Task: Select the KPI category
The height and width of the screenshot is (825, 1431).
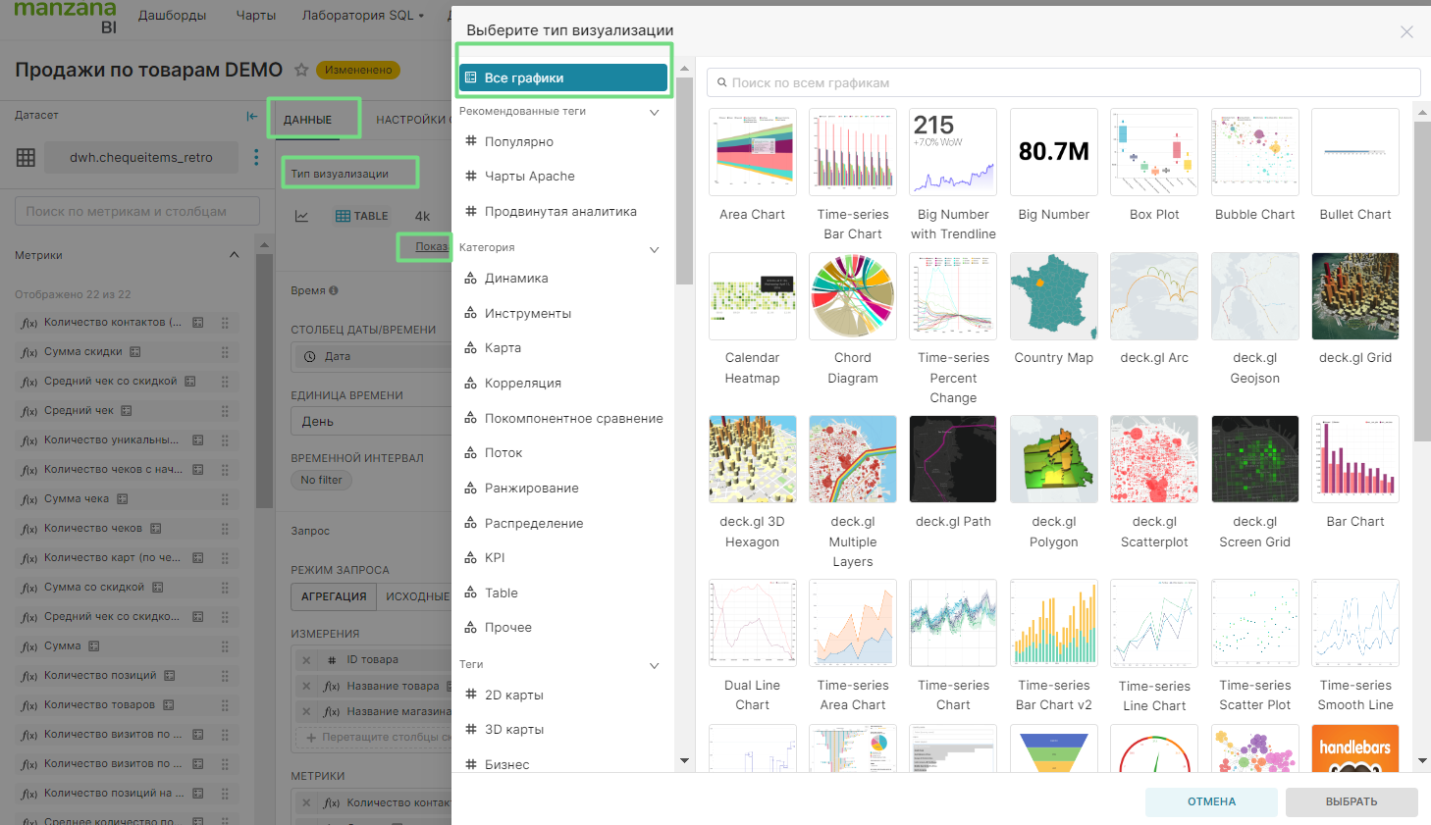Action: (x=495, y=557)
